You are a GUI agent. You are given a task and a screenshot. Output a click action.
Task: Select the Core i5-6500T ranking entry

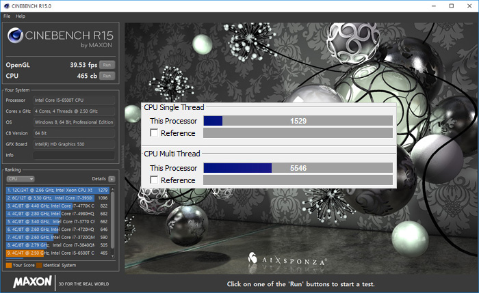(57, 253)
